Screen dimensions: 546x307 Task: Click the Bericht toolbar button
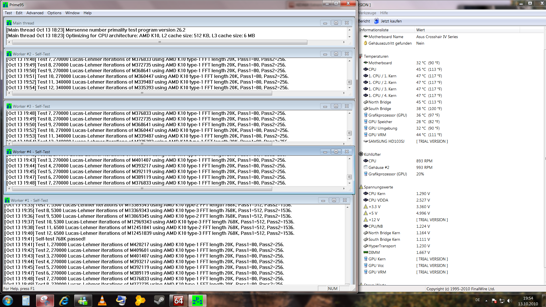[x=364, y=21]
